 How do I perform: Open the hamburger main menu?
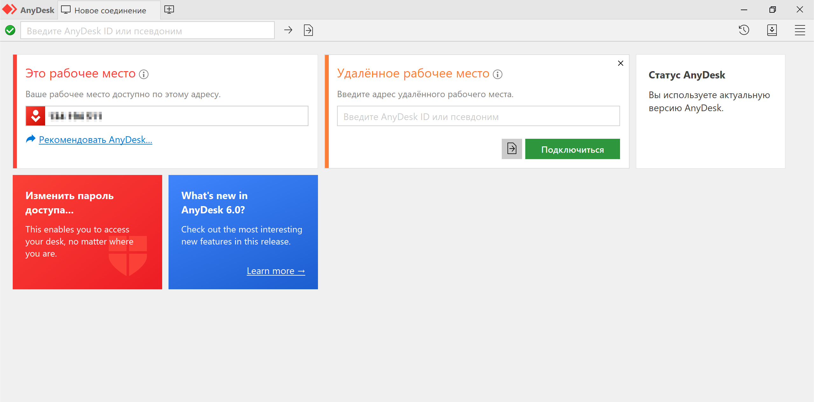[800, 30]
